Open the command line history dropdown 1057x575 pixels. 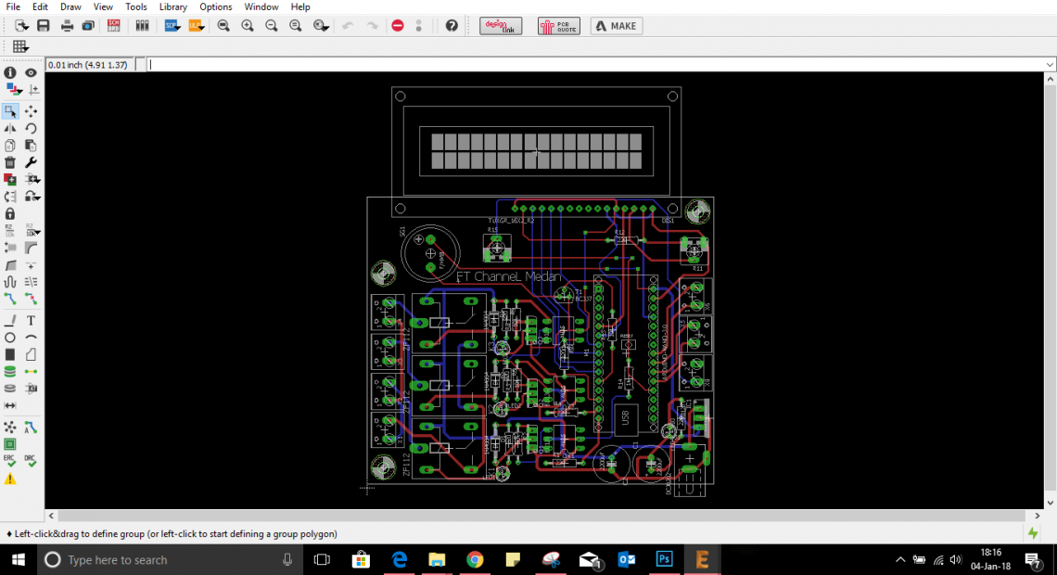(1050, 65)
